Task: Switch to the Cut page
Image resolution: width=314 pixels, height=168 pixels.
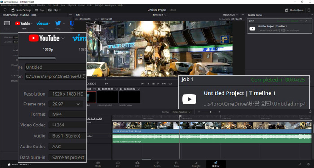Action: pyautogui.click(x=118, y=164)
